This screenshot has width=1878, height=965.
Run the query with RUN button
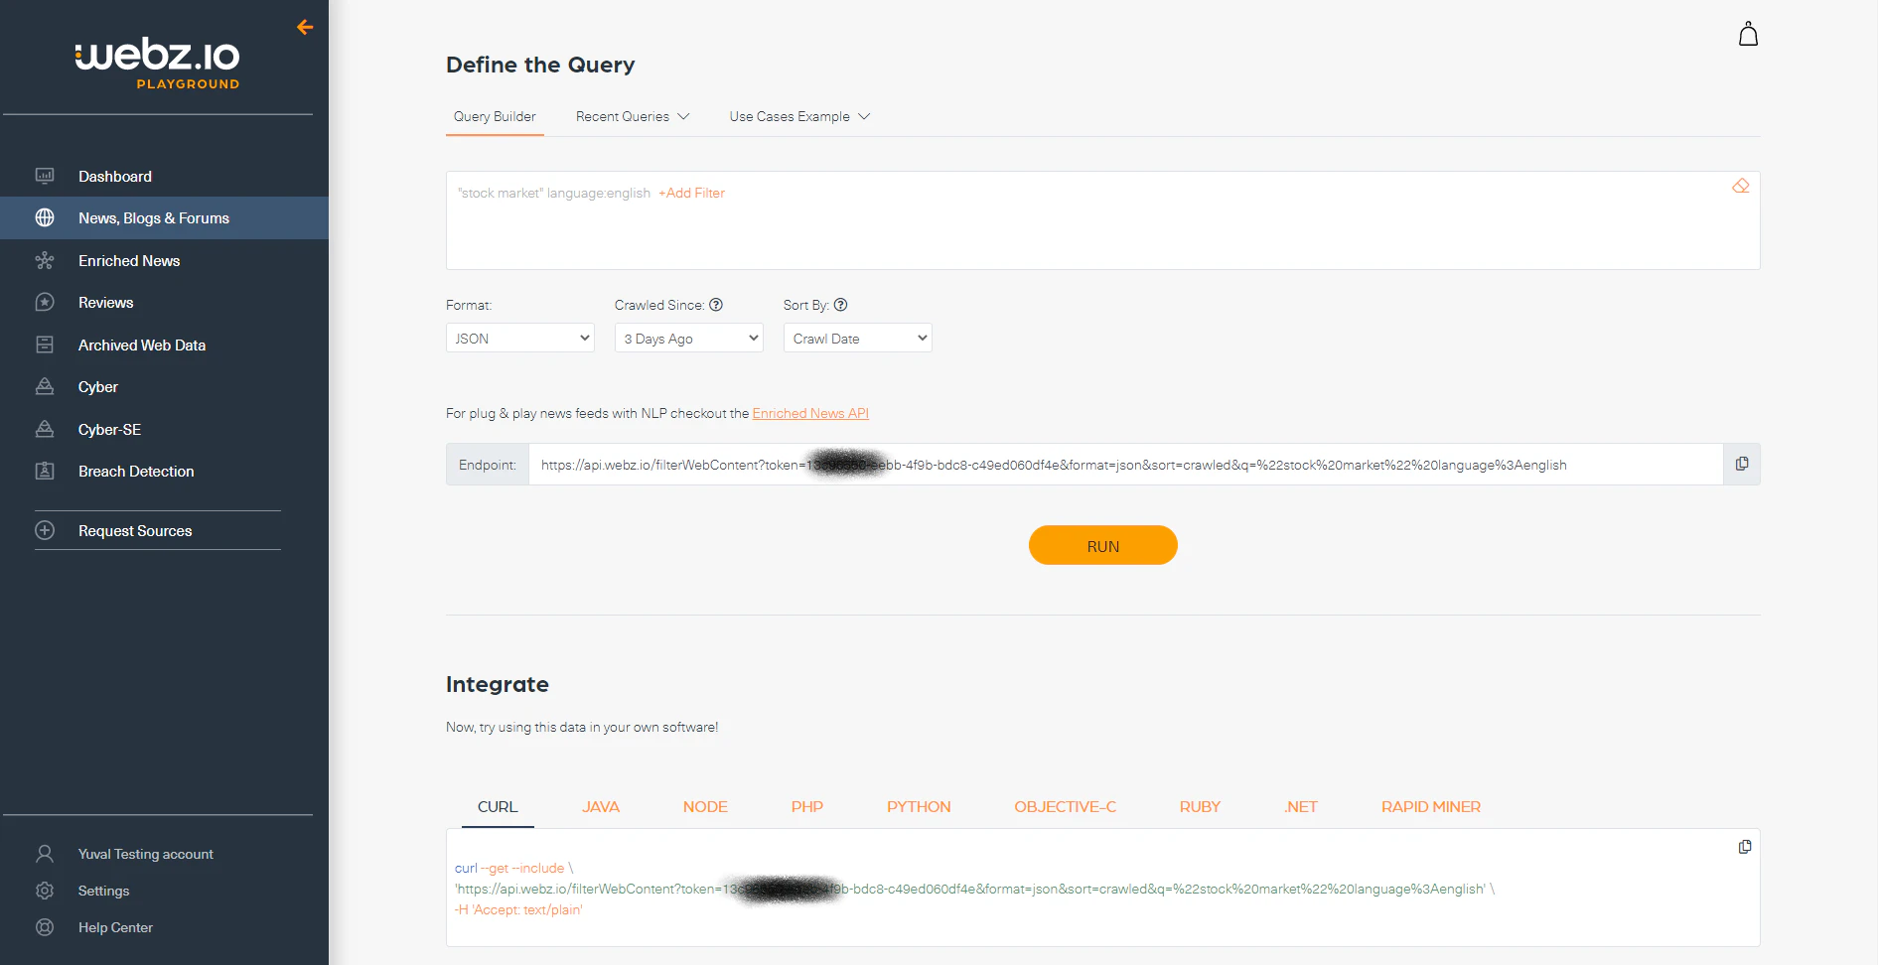(1102, 545)
